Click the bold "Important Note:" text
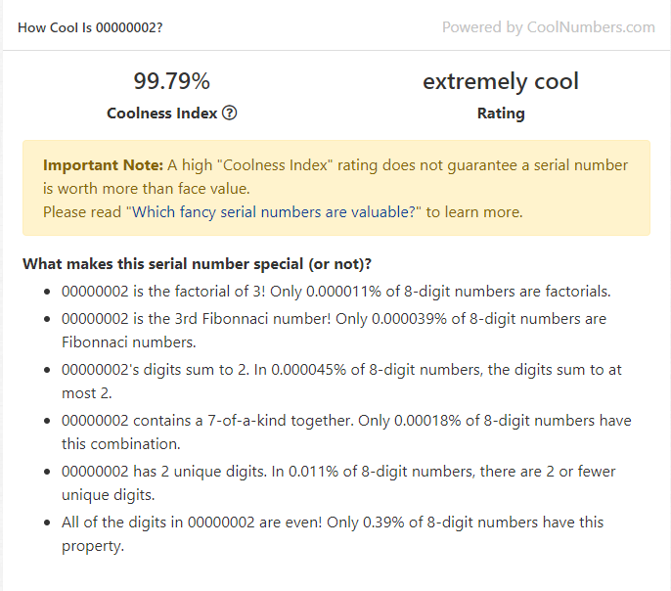671x591 pixels. [103, 164]
